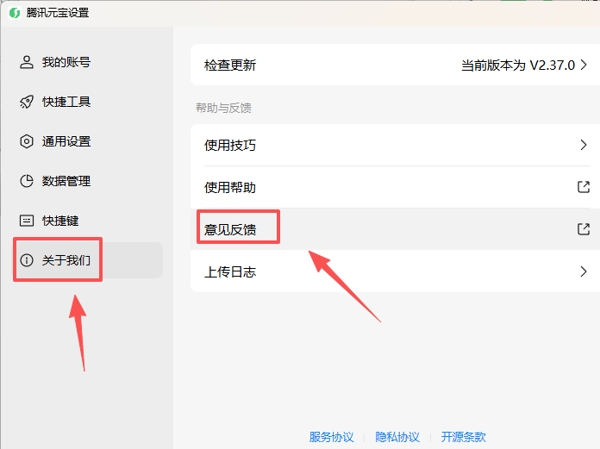Image resolution: width=600 pixels, height=449 pixels.
Task: Click the external link icon on the 使用帮助 row
Action: pos(583,187)
